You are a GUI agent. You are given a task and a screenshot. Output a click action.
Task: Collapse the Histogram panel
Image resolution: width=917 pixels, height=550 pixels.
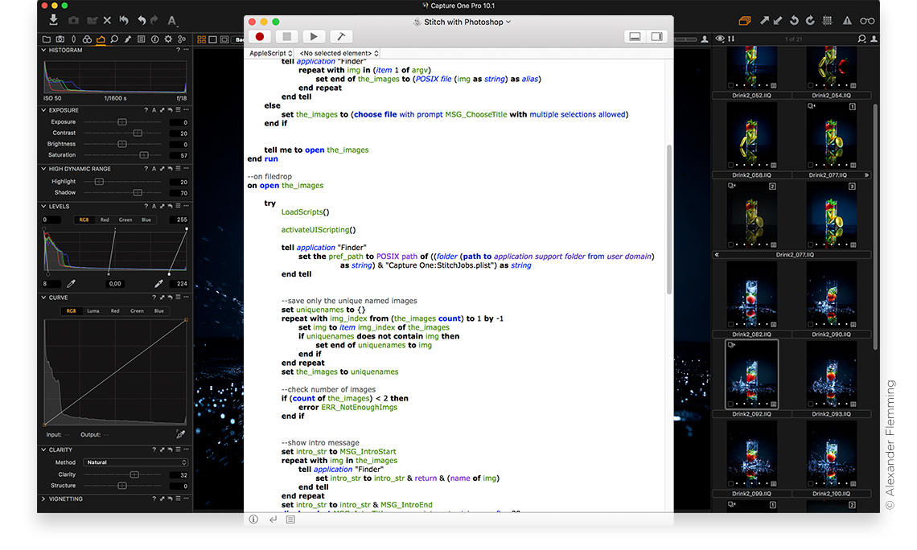click(43, 50)
